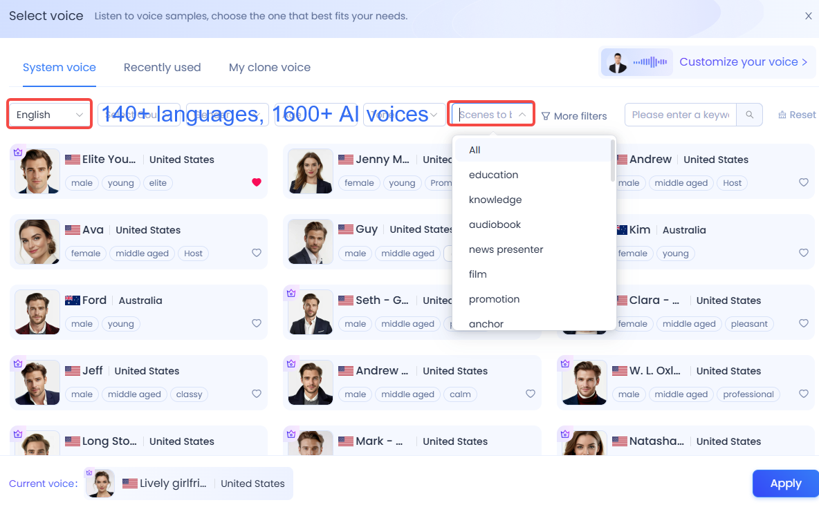
Task: Favorite the Kim Australia voice
Action: coord(803,253)
